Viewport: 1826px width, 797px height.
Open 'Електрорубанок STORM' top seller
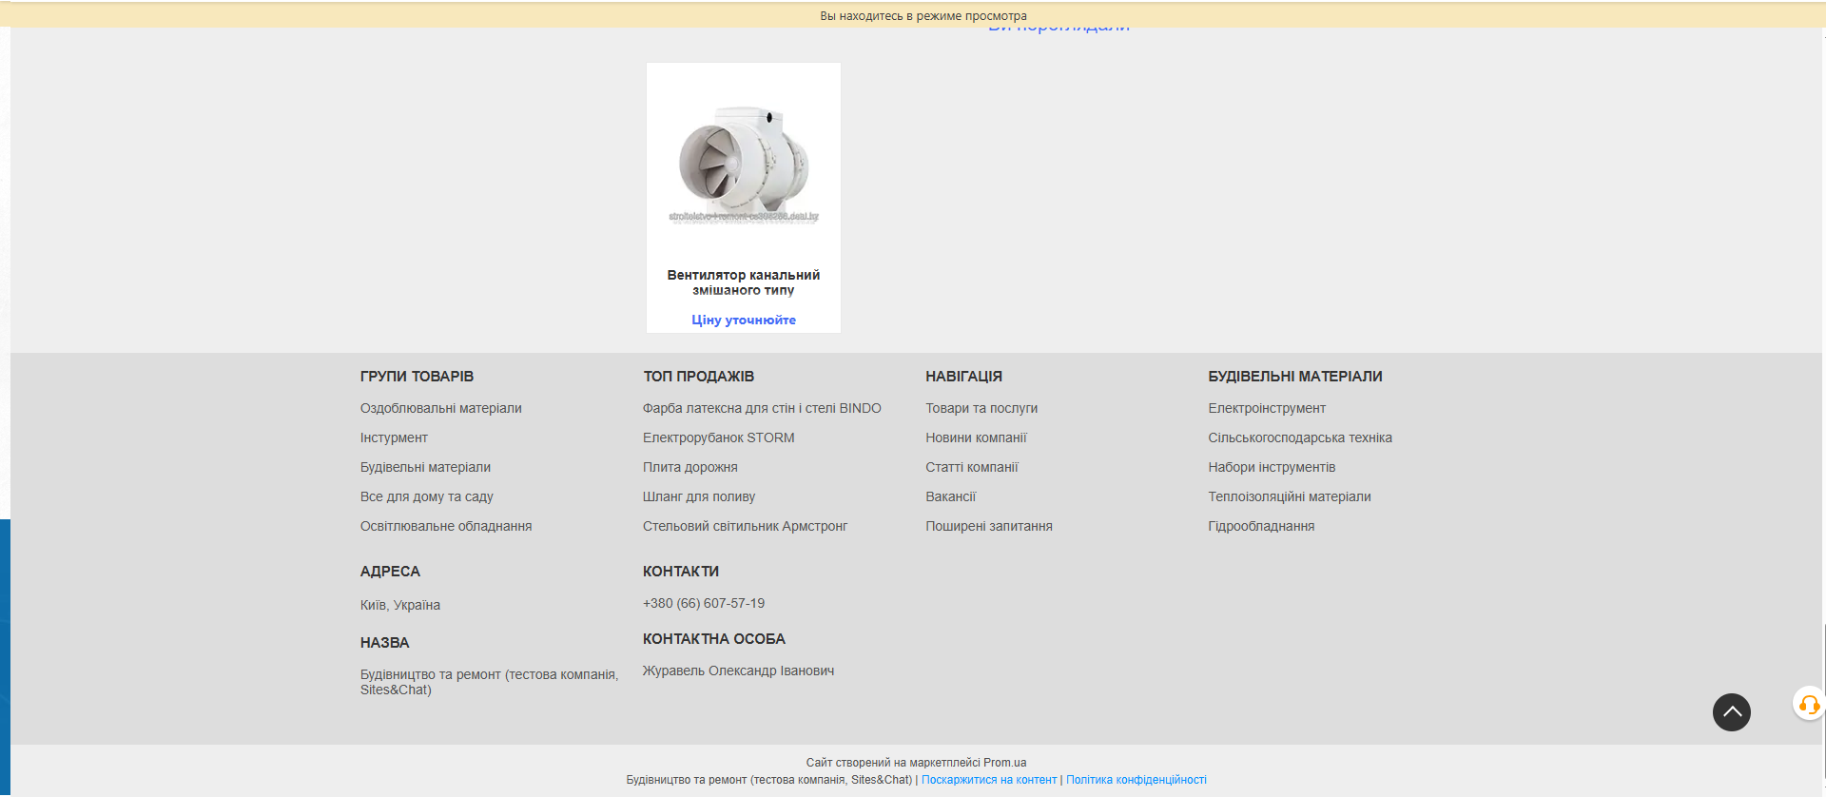point(718,437)
